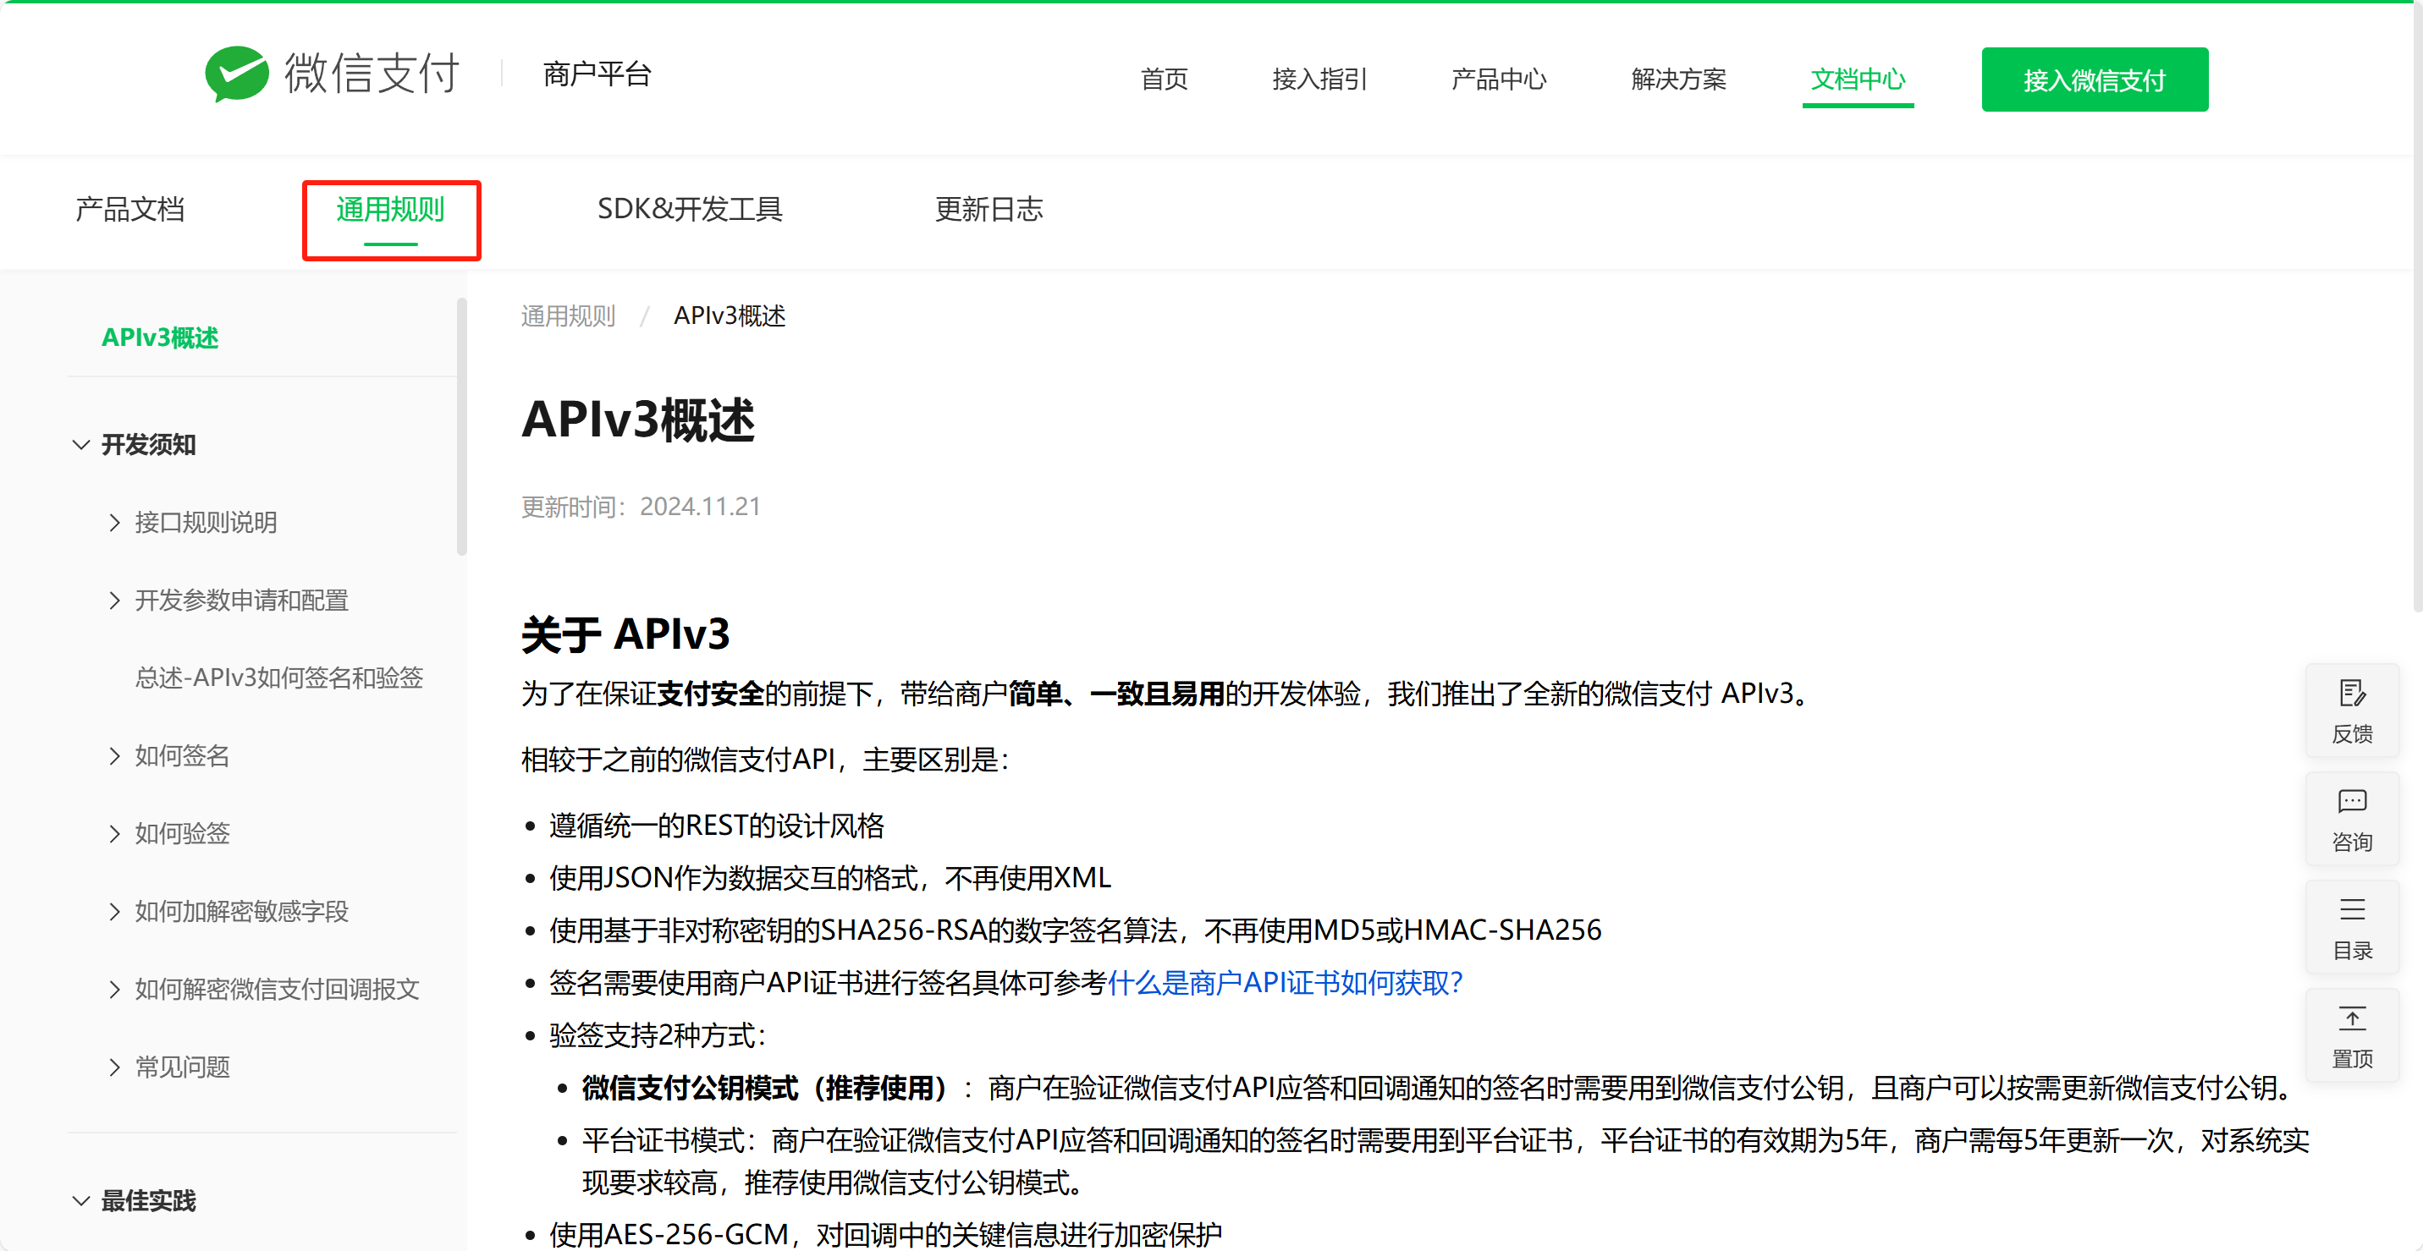The width and height of the screenshot is (2423, 1251).
Task: Open the 解决方案 menu item
Action: pyautogui.click(x=1678, y=79)
